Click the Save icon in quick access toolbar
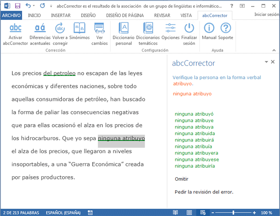The width and height of the screenshot is (280, 216). tap(18, 6)
